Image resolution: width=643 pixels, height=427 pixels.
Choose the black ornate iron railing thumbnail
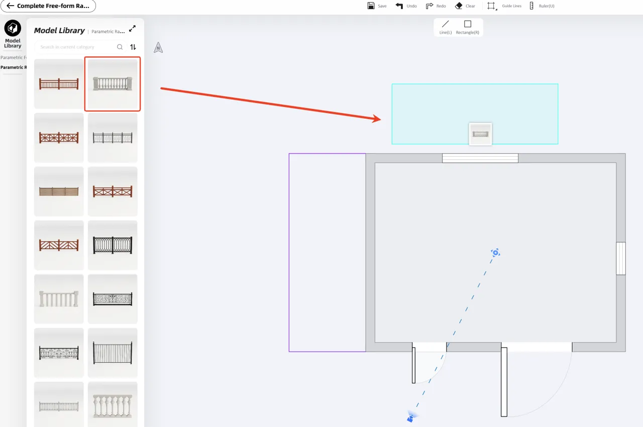click(113, 299)
